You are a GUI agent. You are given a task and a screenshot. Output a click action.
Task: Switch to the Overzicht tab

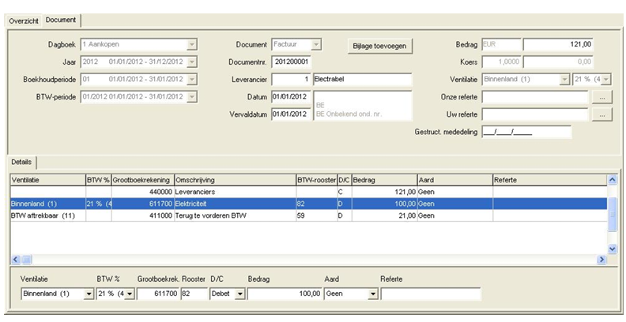click(24, 21)
